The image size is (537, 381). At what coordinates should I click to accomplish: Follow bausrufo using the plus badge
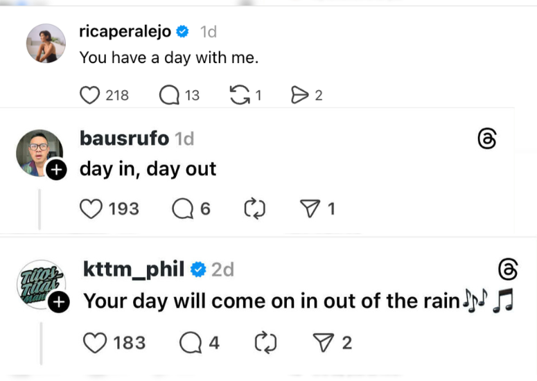56,170
